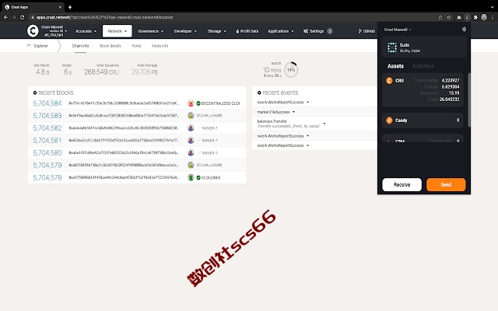The height and width of the screenshot is (311, 498).
Task: Switch to the Chain info tab
Action: pos(80,46)
